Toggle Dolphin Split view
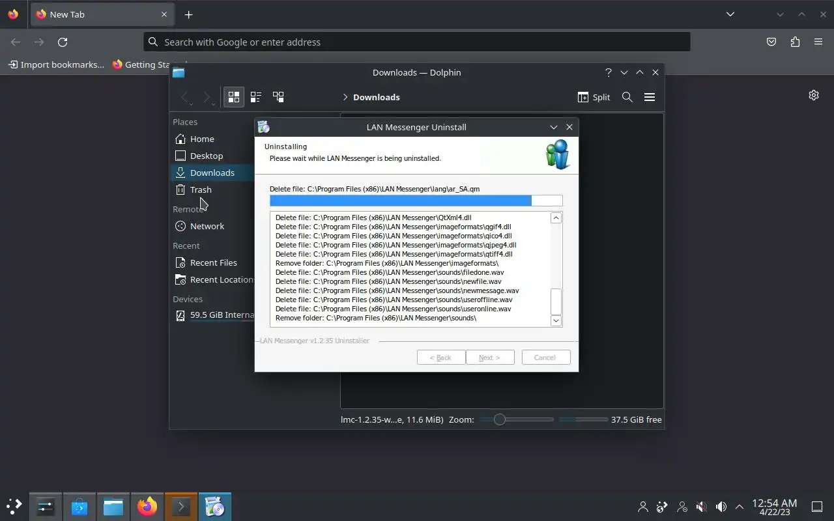Image resolution: width=834 pixels, height=521 pixels. [594, 97]
